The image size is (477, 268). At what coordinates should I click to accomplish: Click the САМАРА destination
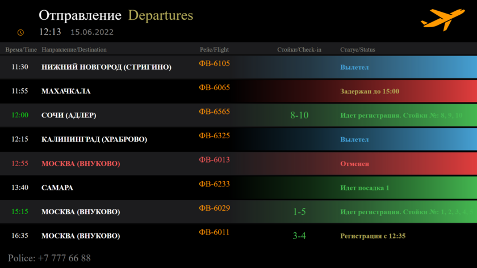point(57,188)
